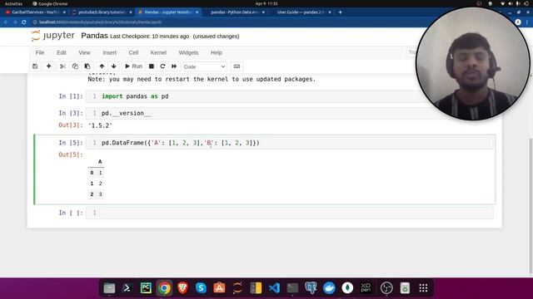This screenshot has height=299, width=533.
Task: Open the Kernel menu
Action: point(158,53)
